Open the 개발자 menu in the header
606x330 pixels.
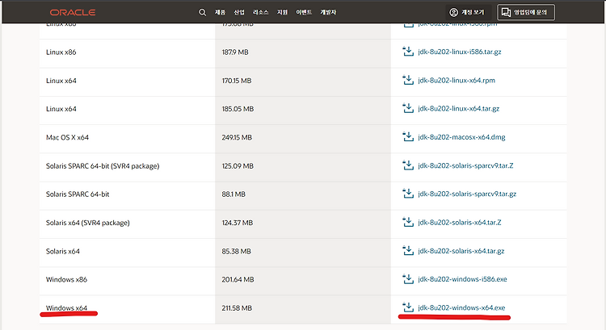pyautogui.click(x=328, y=12)
